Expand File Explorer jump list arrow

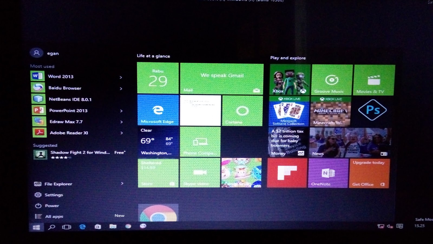pyautogui.click(x=122, y=183)
